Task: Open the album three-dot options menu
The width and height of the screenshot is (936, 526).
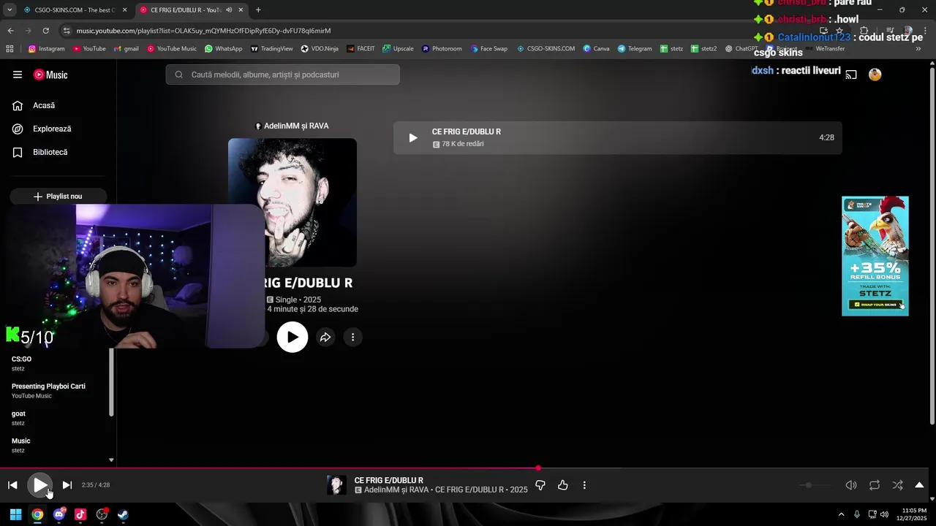Action: point(353,337)
